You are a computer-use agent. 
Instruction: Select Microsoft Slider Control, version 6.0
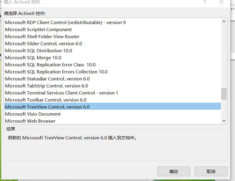click(113, 44)
